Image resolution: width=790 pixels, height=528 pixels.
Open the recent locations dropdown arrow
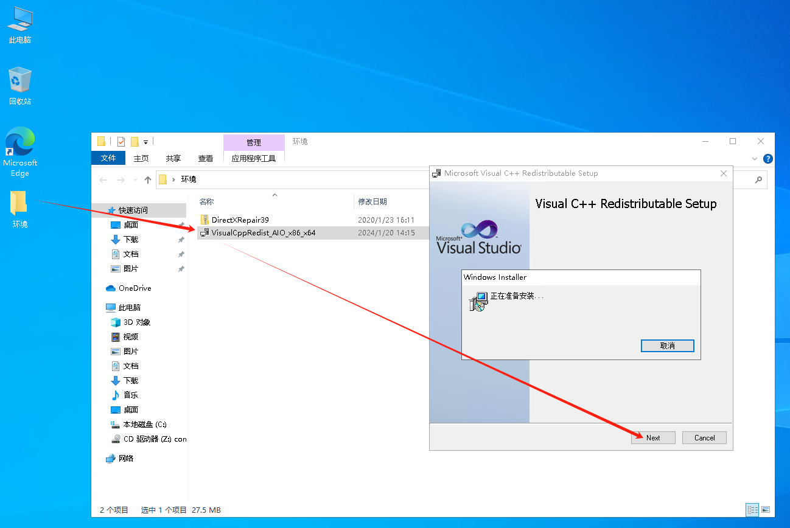[135, 180]
